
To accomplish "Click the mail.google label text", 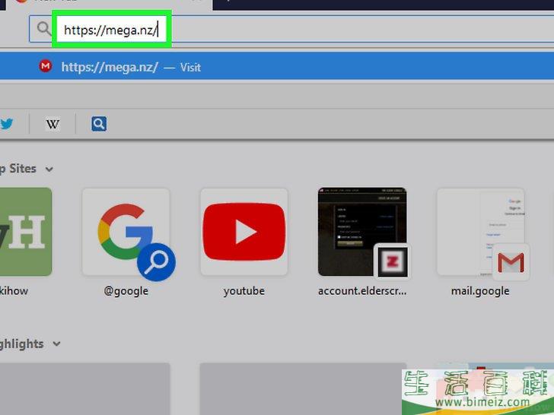I will point(480,292).
